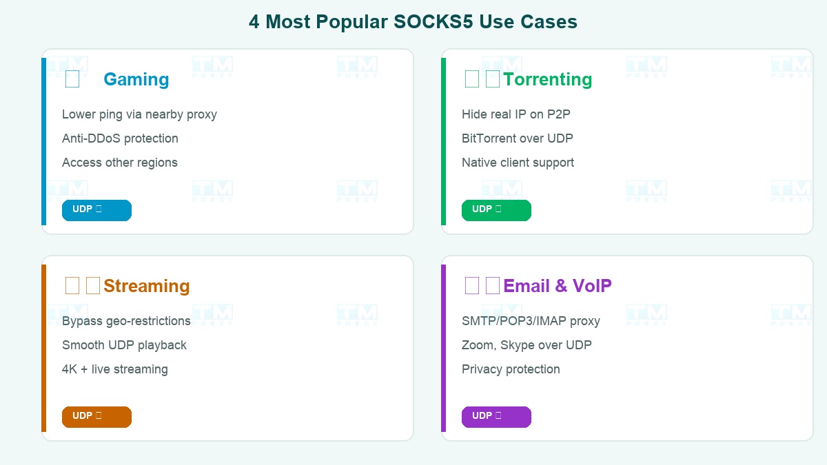Click the icon beside Email & VoIP heading

(x=482, y=286)
